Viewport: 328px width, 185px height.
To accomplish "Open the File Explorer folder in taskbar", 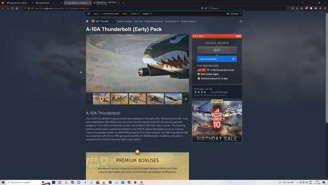I will point(66,182).
